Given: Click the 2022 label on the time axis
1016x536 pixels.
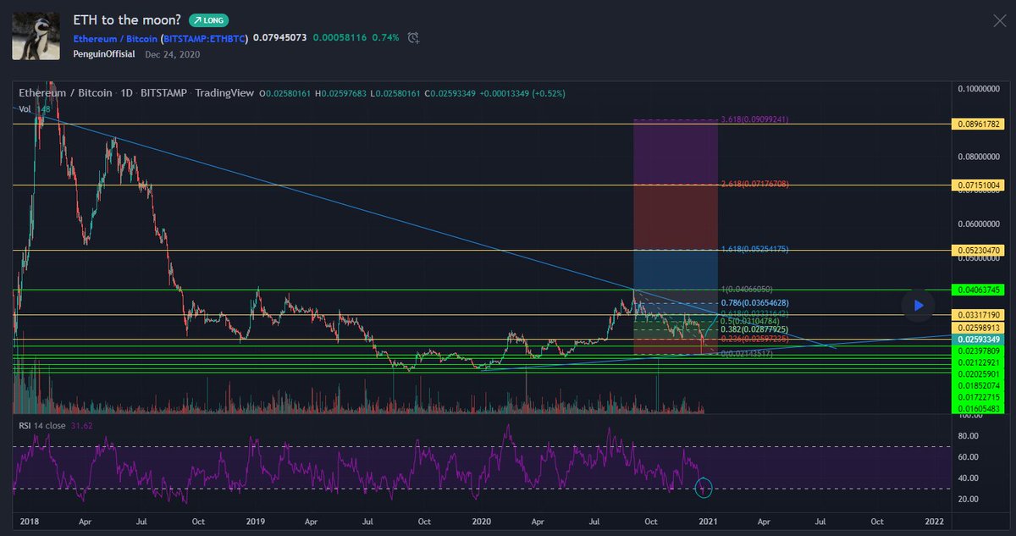Looking at the screenshot, I should pyautogui.click(x=934, y=522).
